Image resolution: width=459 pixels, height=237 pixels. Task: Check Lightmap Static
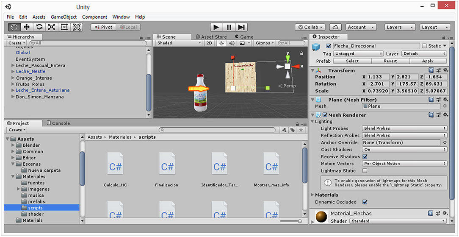pos(365,171)
